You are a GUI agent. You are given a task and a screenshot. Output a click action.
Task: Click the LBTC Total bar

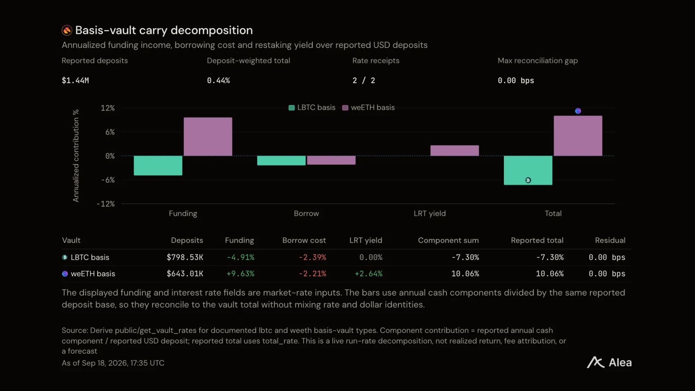click(x=528, y=170)
